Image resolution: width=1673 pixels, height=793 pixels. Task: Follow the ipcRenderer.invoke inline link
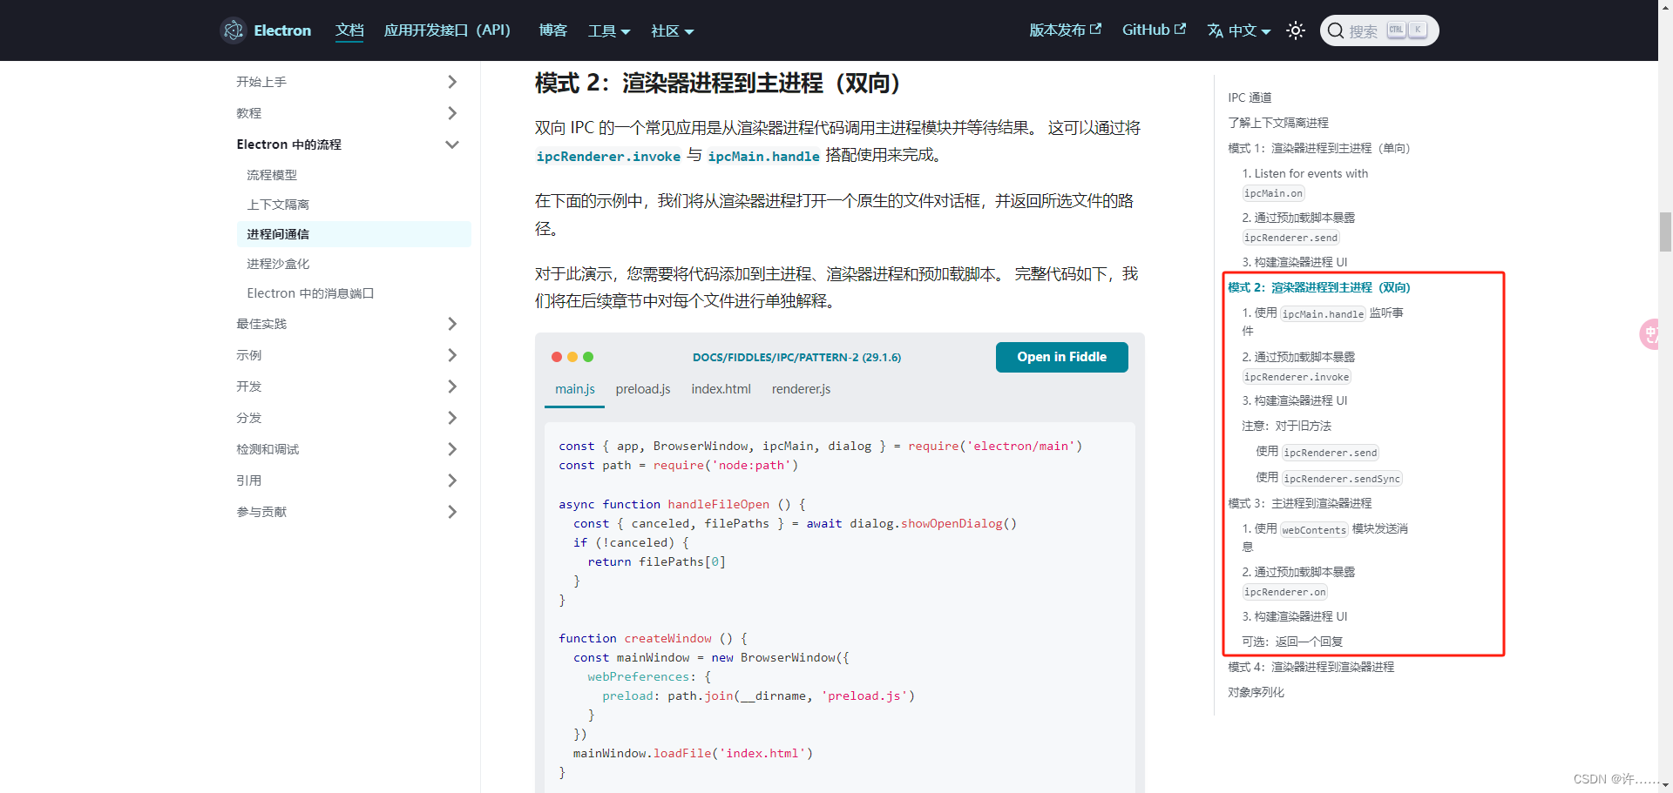coord(608,157)
